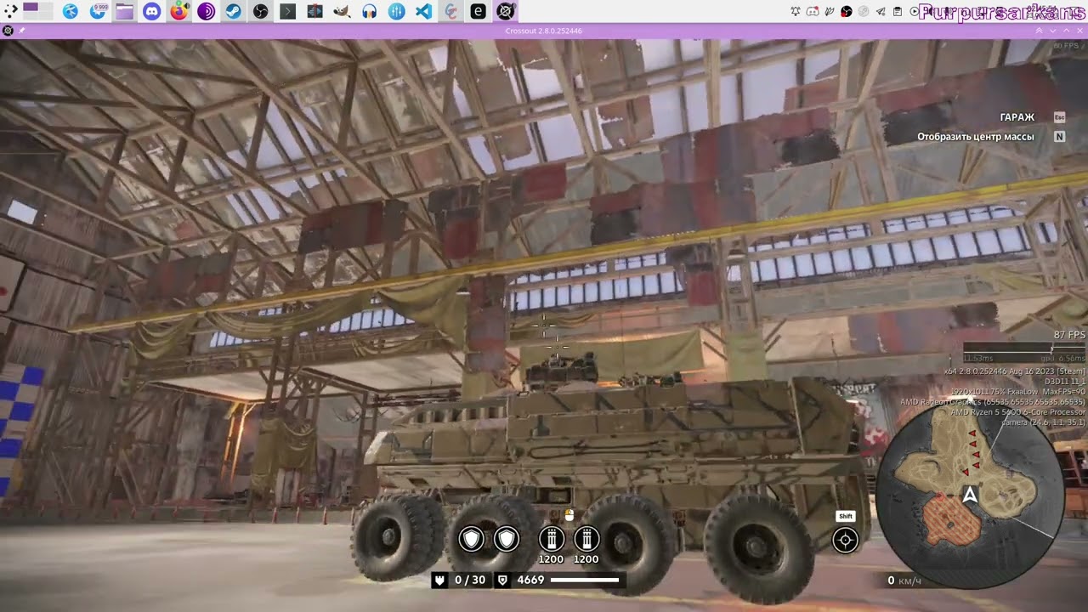
Task: Click the keep-above double chevron titlebar button
Action: [x=1039, y=31]
